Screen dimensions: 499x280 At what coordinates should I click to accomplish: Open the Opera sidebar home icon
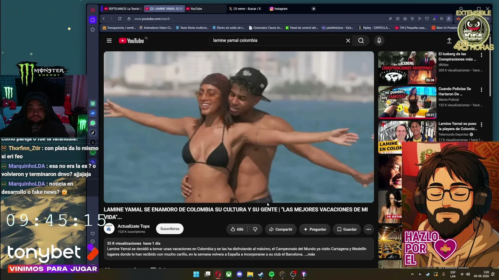(x=92, y=20)
